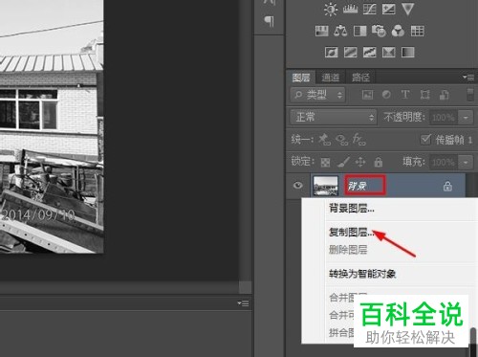The height and width of the screenshot is (357, 478).
Task: Expand the 不透明度 opacity dropdown arrow
Action: pyautogui.click(x=466, y=118)
